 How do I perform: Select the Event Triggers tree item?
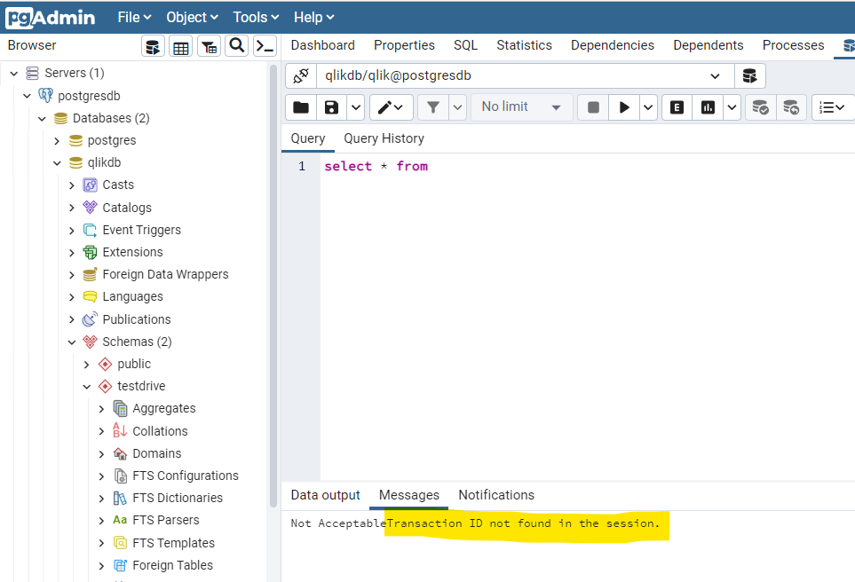[x=142, y=230]
